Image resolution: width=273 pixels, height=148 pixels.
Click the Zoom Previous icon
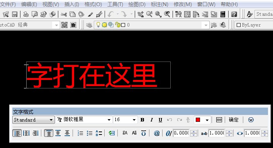pos(167,14)
